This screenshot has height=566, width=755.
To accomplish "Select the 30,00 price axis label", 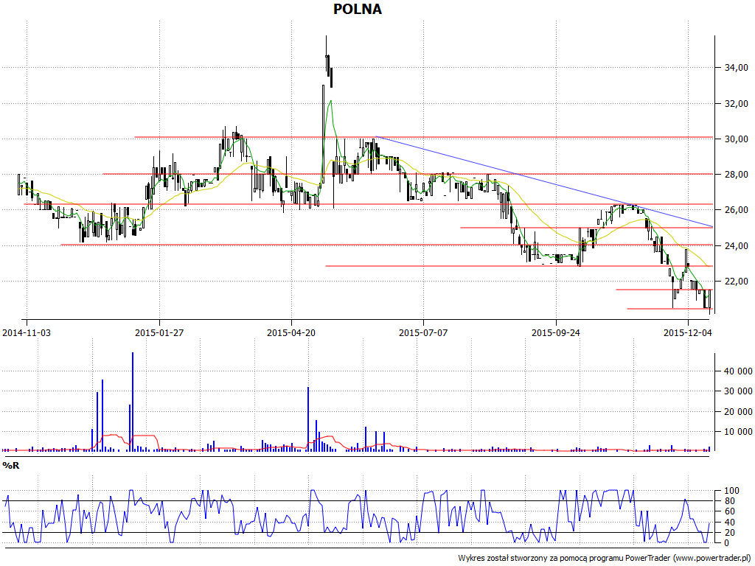I will (737, 139).
